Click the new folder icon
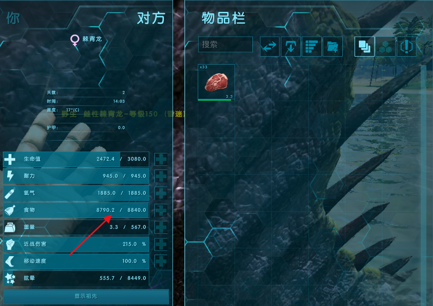 pyautogui.click(x=333, y=47)
